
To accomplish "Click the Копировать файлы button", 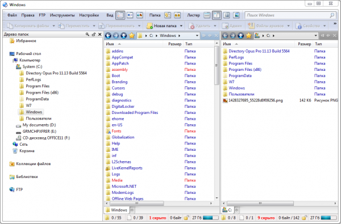I will (x=28, y=26).
